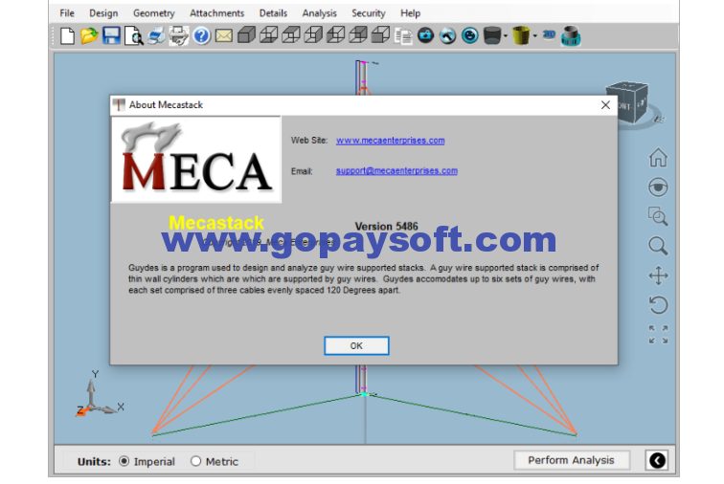The width and height of the screenshot is (724, 484).
Task: Click the MECA logo image in the dialog
Action: [x=196, y=159]
